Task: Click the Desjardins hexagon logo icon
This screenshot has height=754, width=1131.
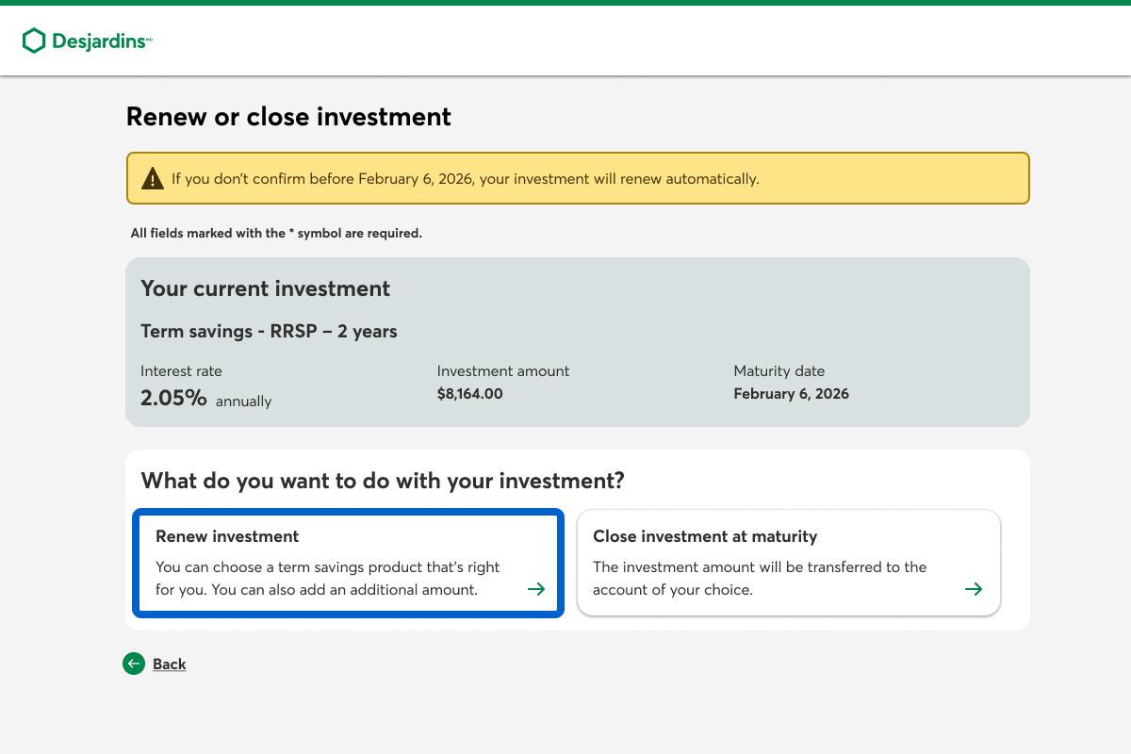Action: click(x=34, y=41)
